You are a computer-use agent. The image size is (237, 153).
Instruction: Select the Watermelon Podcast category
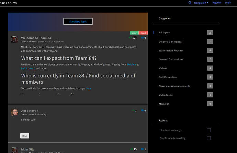pyautogui.click(x=171, y=50)
